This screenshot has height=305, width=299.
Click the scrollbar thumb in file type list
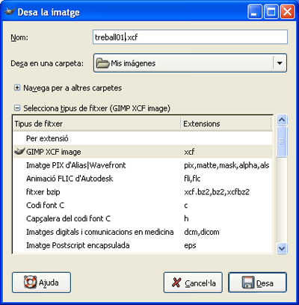(x=282, y=141)
